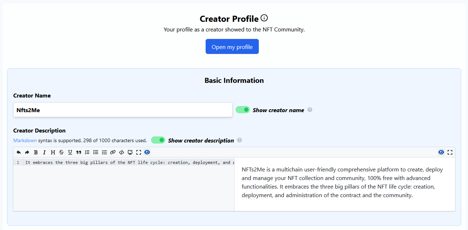Click the redo arrow in editor toolbar
468x230 pixels.
pos(27,152)
